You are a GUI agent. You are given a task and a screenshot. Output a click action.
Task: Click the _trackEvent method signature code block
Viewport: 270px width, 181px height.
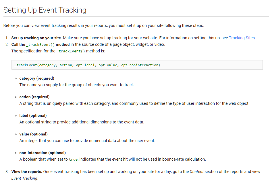tap(137, 65)
